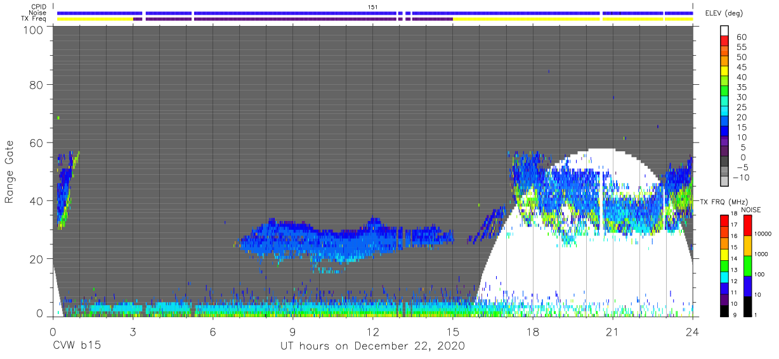Click the TX frequency legend value 9
The width and height of the screenshot is (779, 359).
(734, 315)
